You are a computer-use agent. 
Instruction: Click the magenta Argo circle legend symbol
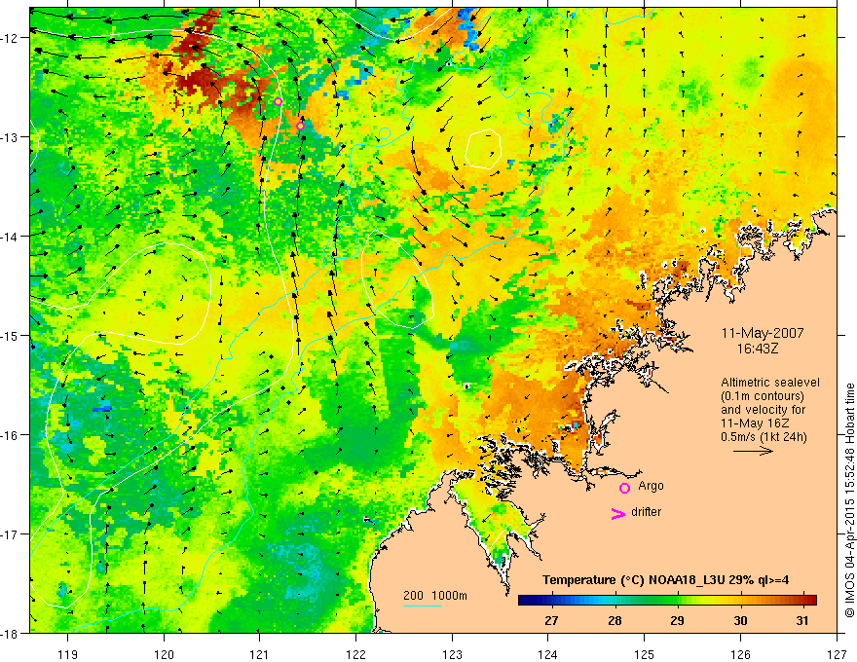pos(624,488)
